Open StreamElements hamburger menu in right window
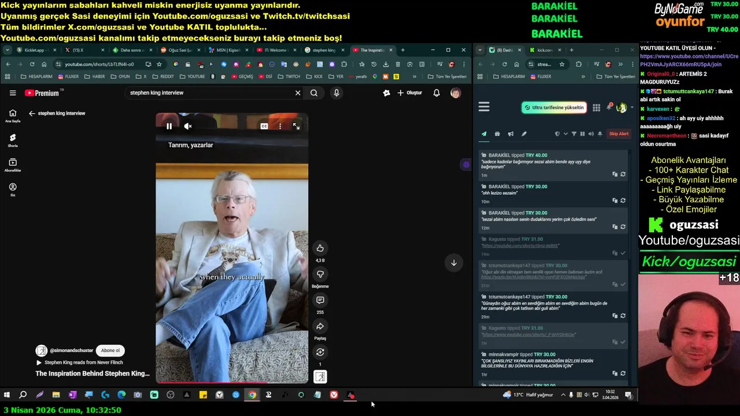740x416 pixels. tap(484, 107)
